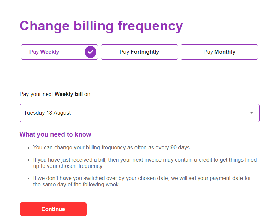
Task: Click the Pay your next Weekly bill label
Action: click(x=55, y=94)
